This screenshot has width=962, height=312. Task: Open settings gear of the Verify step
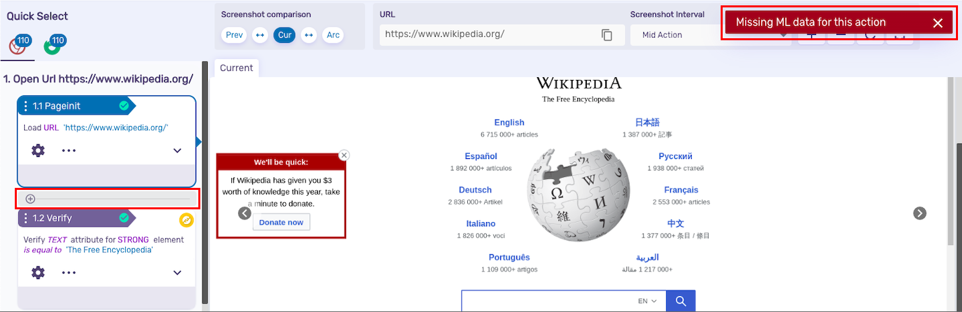pos(38,272)
